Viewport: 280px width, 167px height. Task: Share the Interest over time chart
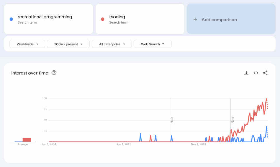265,73
